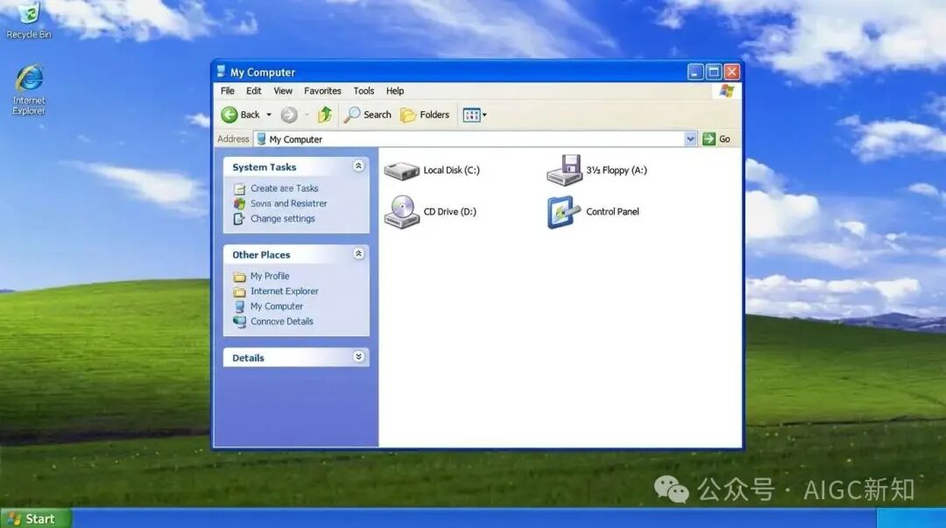Collapse the System Tasks panel
946x528 pixels.
[x=358, y=166]
